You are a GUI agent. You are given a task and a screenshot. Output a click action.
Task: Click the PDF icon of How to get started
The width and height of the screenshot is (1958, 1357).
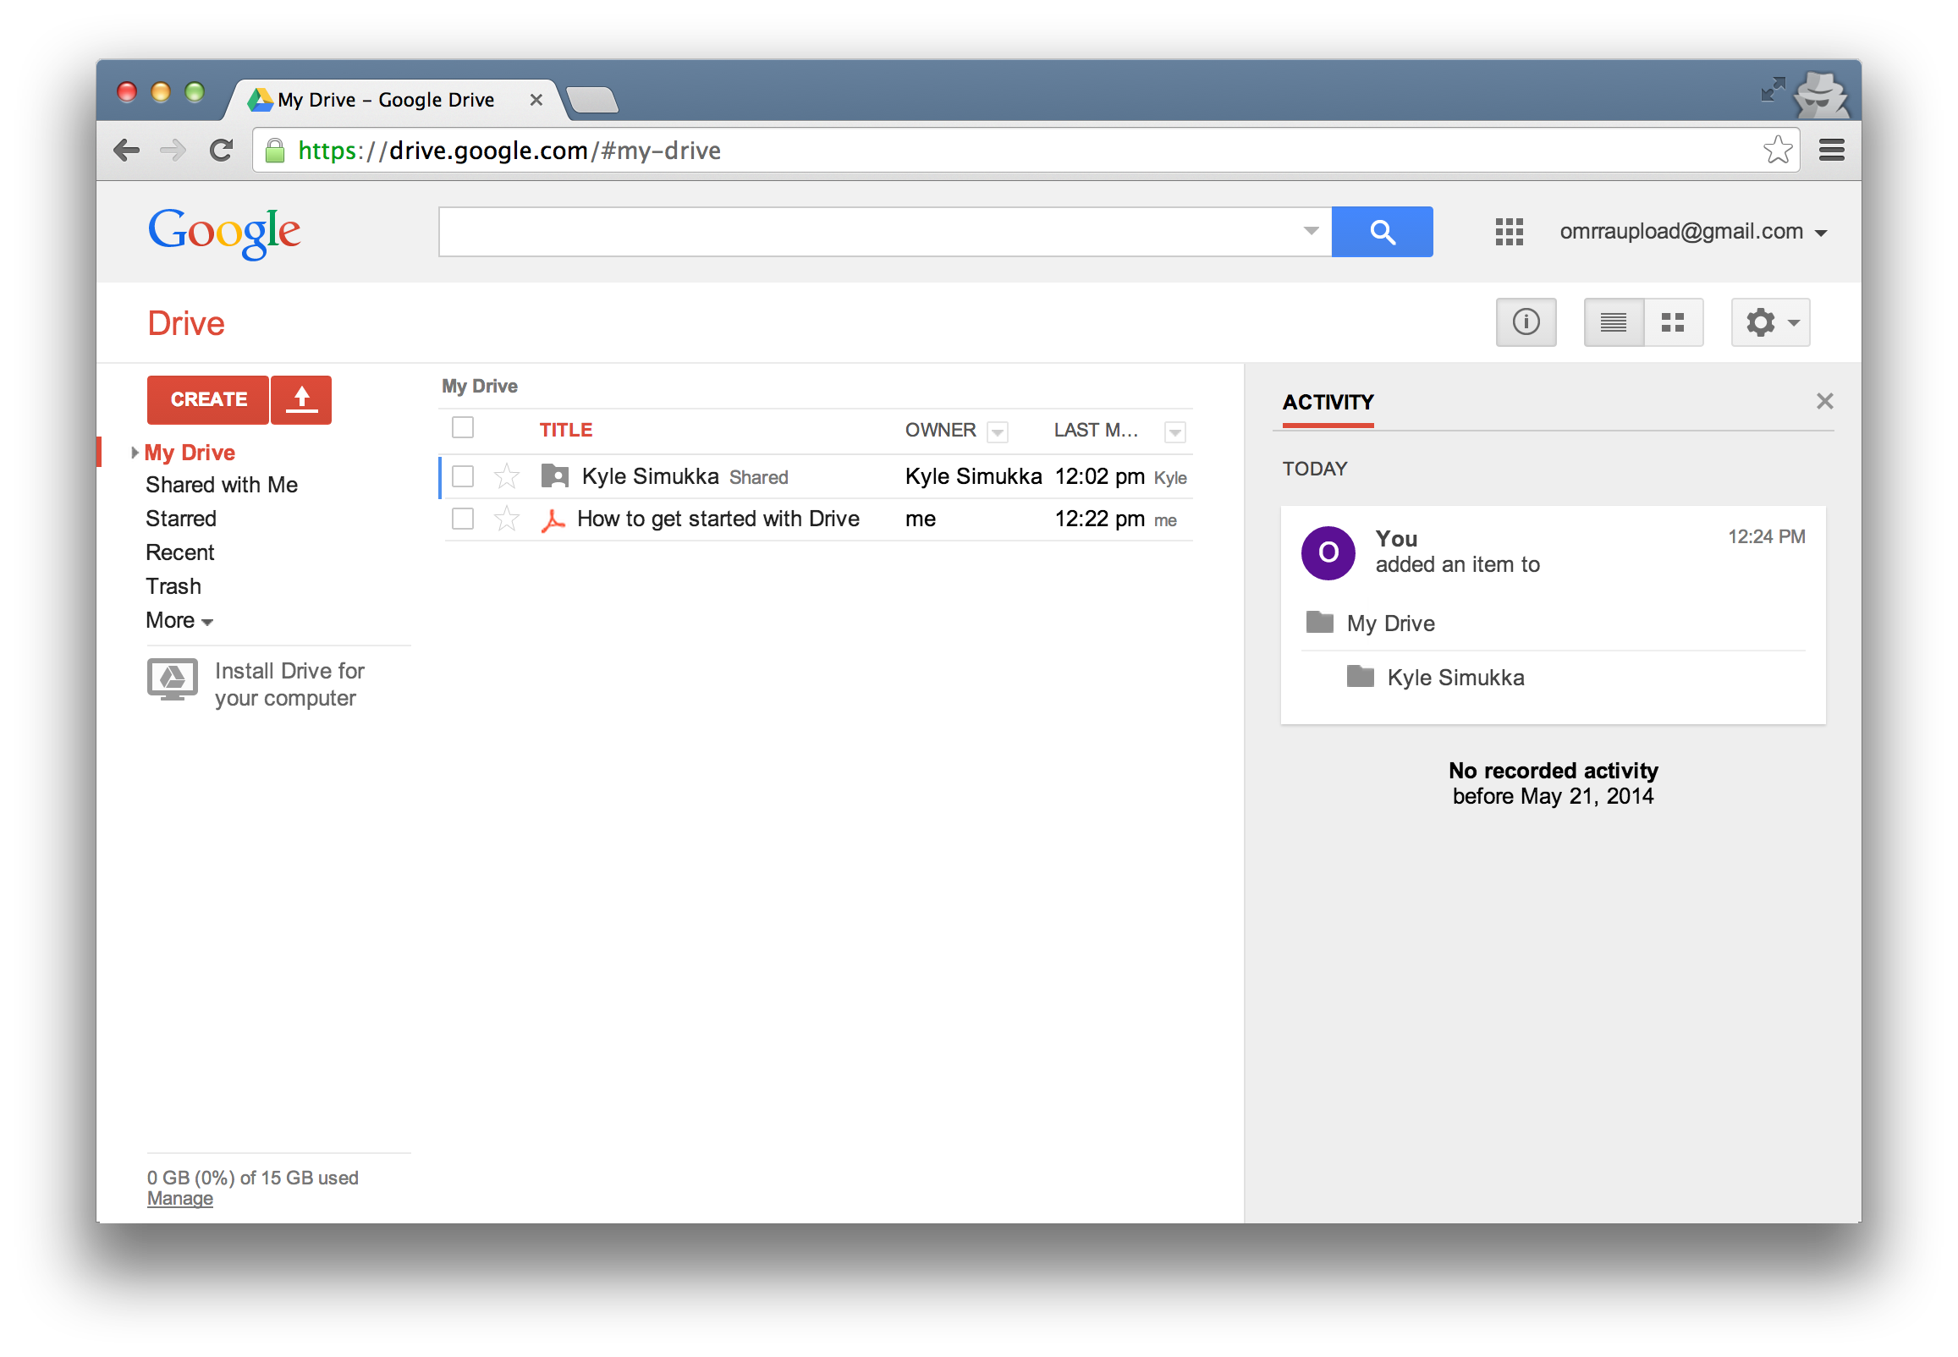(x=553, y=520)
